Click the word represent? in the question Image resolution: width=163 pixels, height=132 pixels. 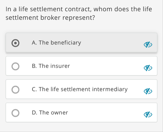click(x=79, y=18)
